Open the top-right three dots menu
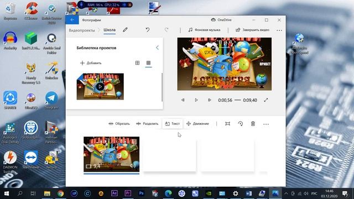Screen dimensions: 354x199 click(279, 30)
